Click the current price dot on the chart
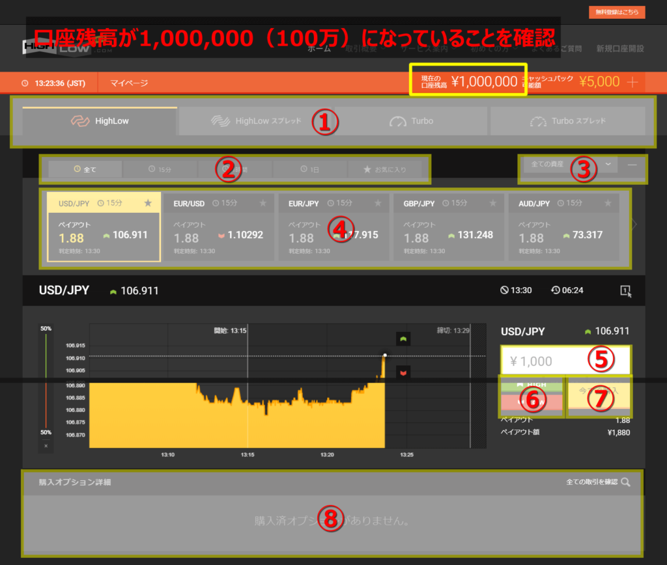The image size is (667, 565). pyautogui.click(x=385, y=355)
